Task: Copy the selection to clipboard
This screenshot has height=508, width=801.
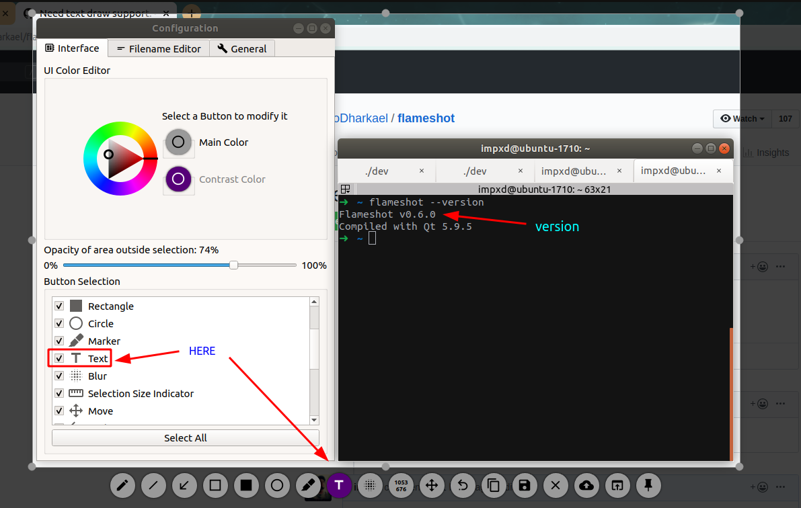Action: point(494,485)
